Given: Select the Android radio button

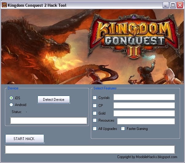Looking at the screenshot, I should pyautogui.click(x=11, y=105).
